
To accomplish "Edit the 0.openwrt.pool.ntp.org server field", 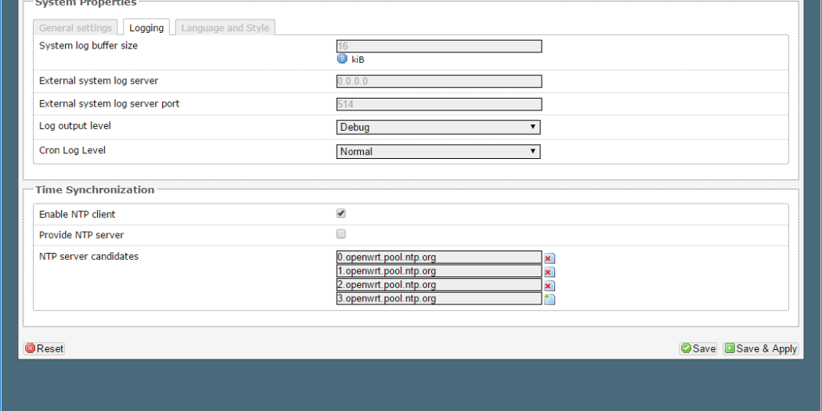I will 438,257.
